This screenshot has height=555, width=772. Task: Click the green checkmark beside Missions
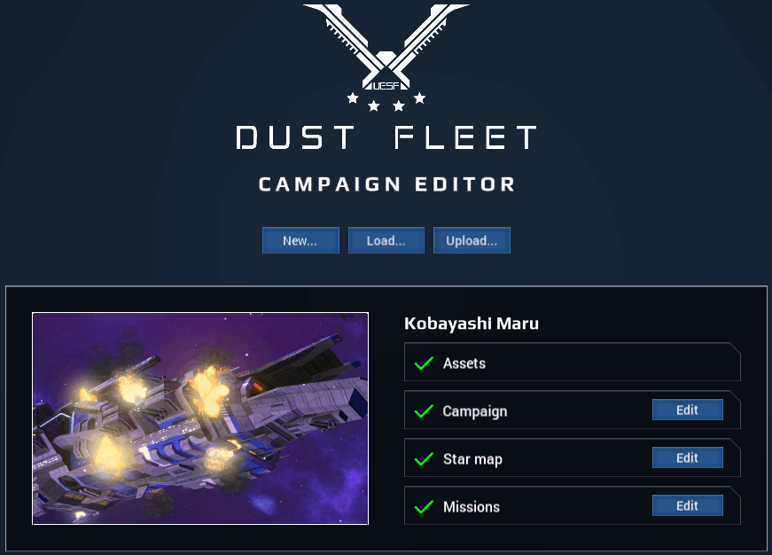coord(424,507)
